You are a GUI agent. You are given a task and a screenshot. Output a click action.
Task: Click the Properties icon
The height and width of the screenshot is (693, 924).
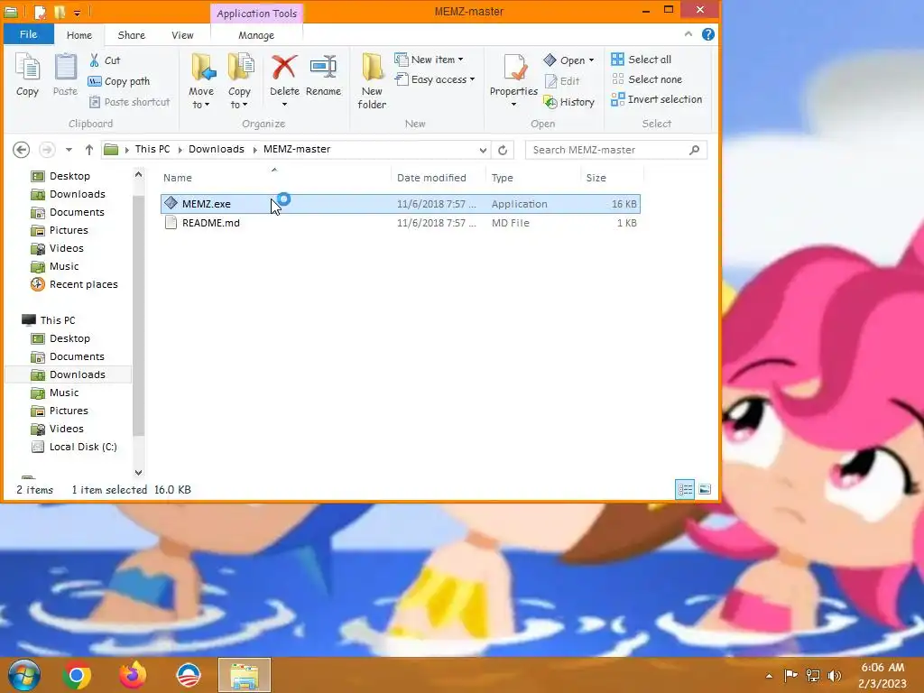513,69
